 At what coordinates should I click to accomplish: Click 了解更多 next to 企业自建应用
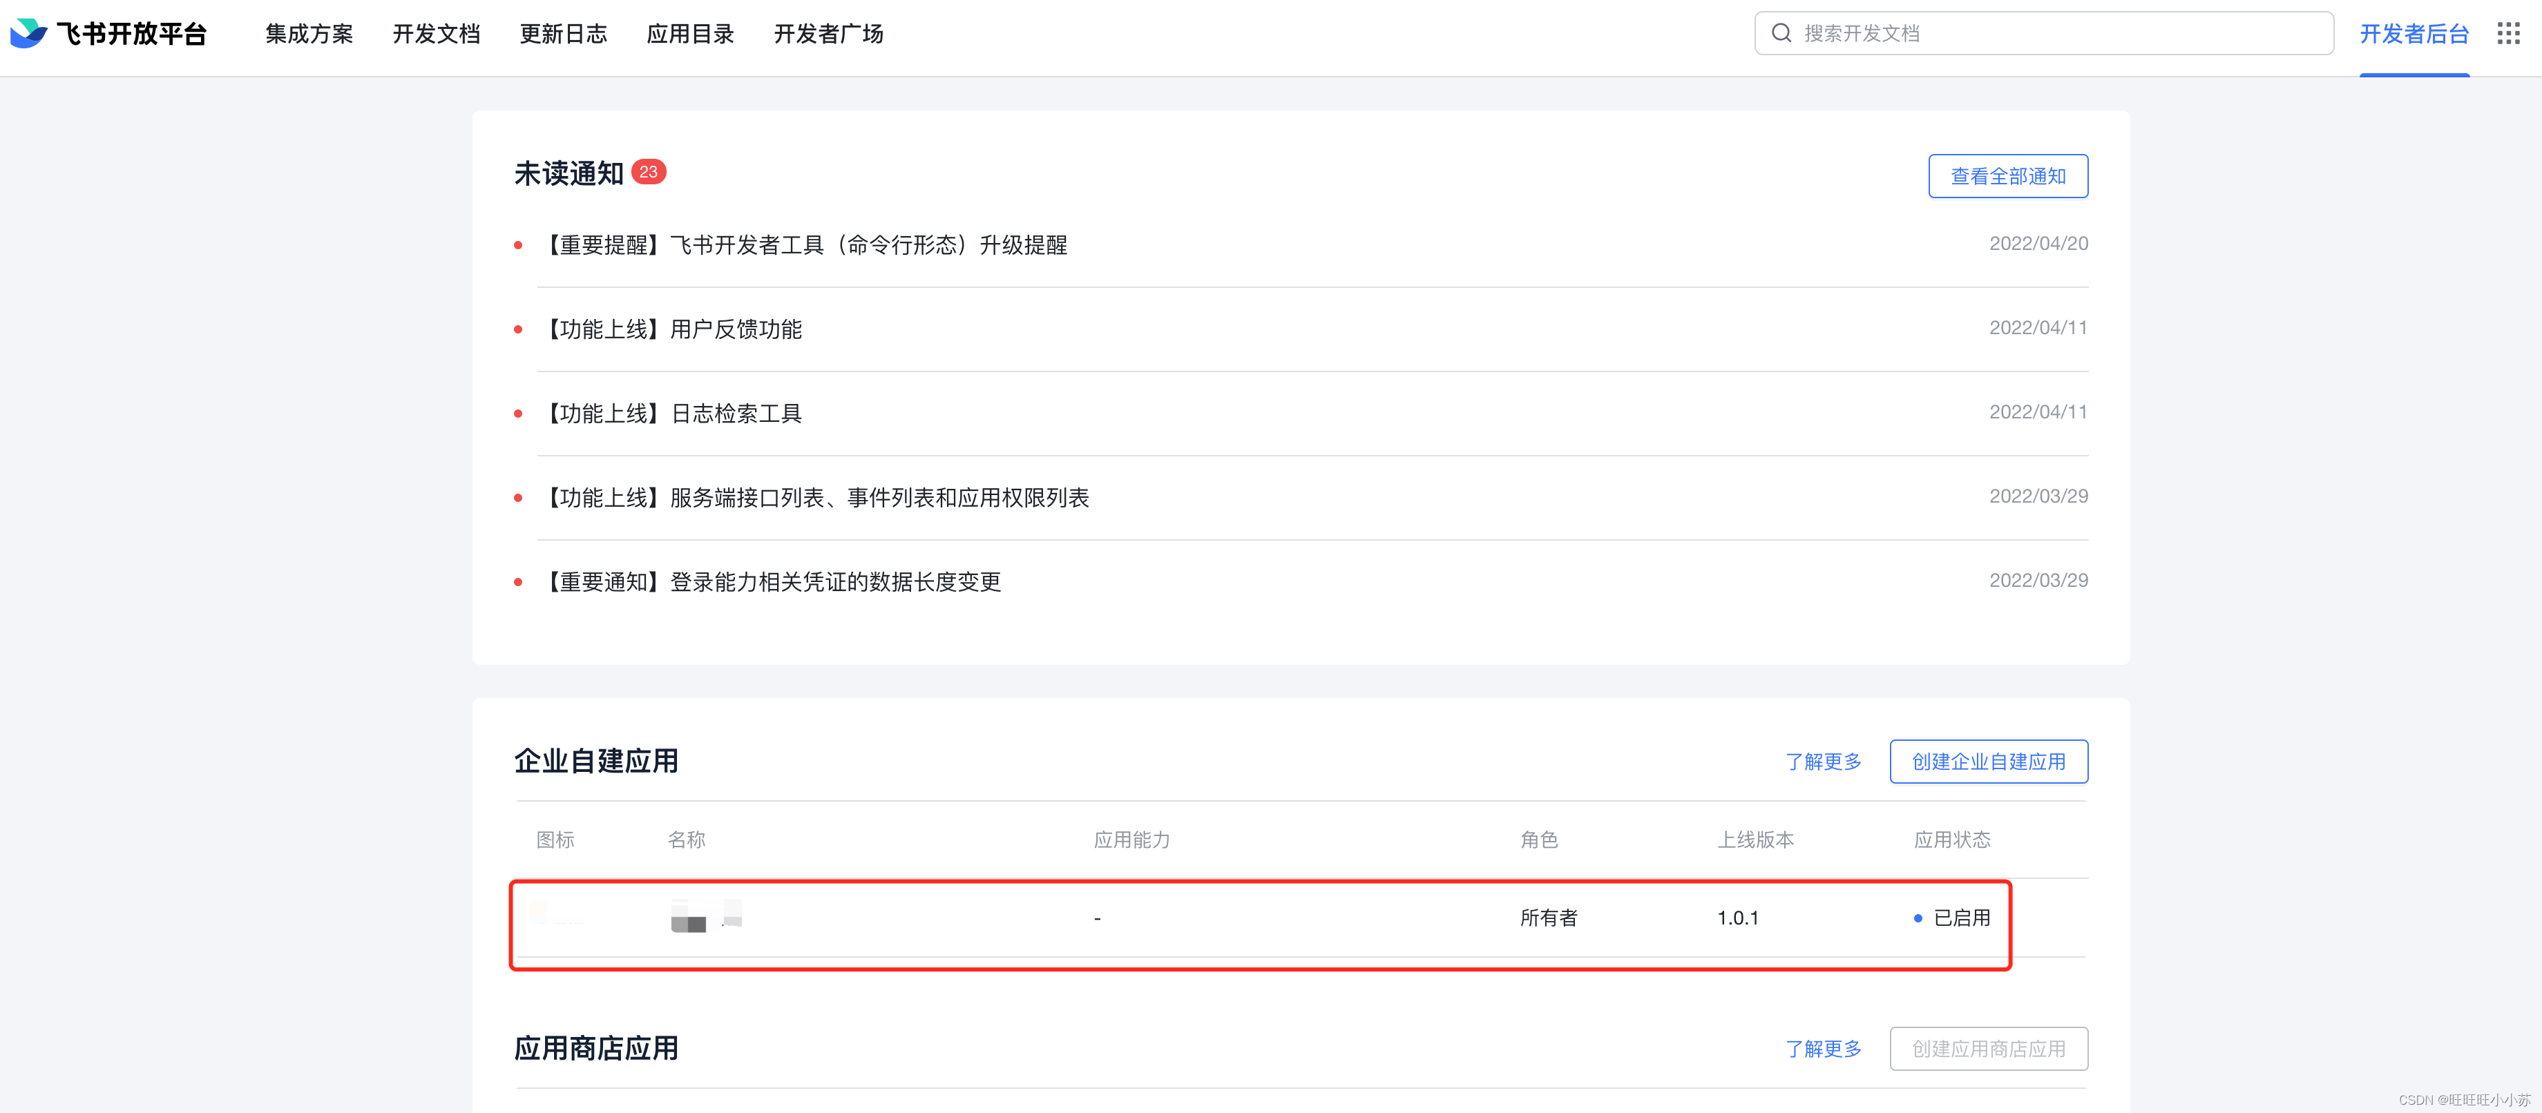tap(1823, 761)
